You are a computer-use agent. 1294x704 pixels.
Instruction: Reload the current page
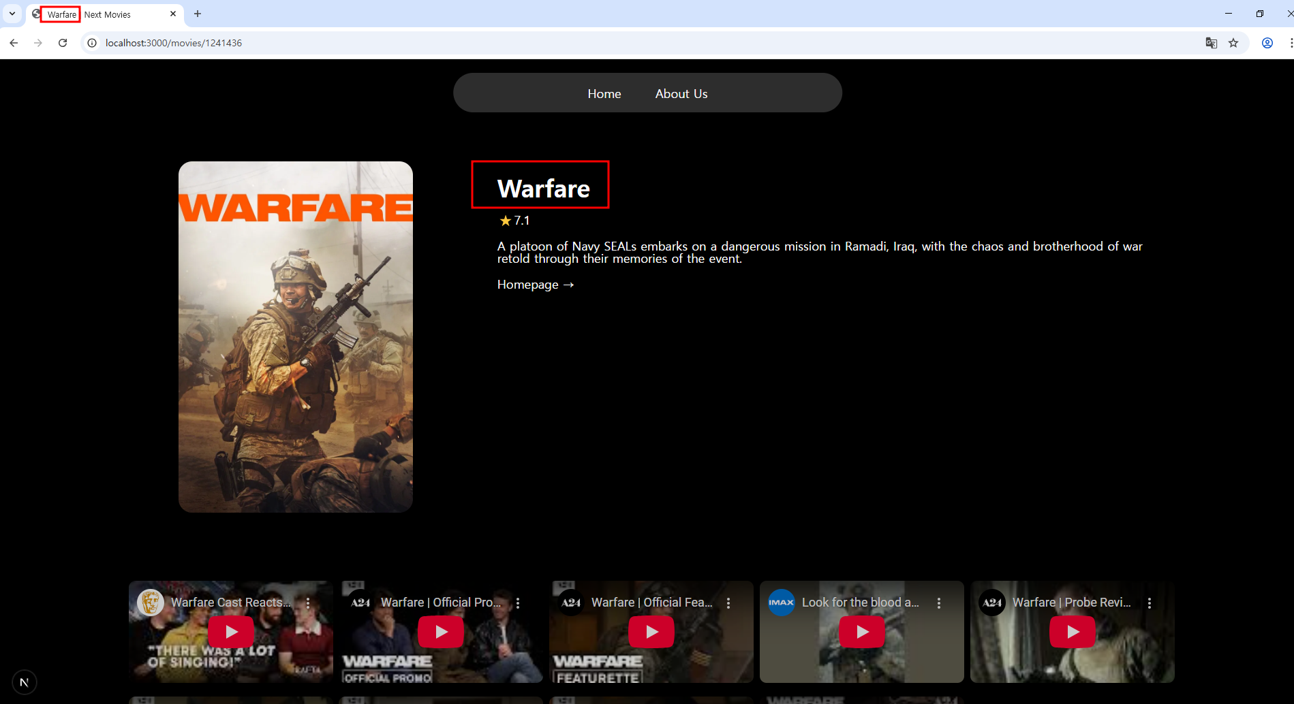pyautogui.click(x=63, y=43)
